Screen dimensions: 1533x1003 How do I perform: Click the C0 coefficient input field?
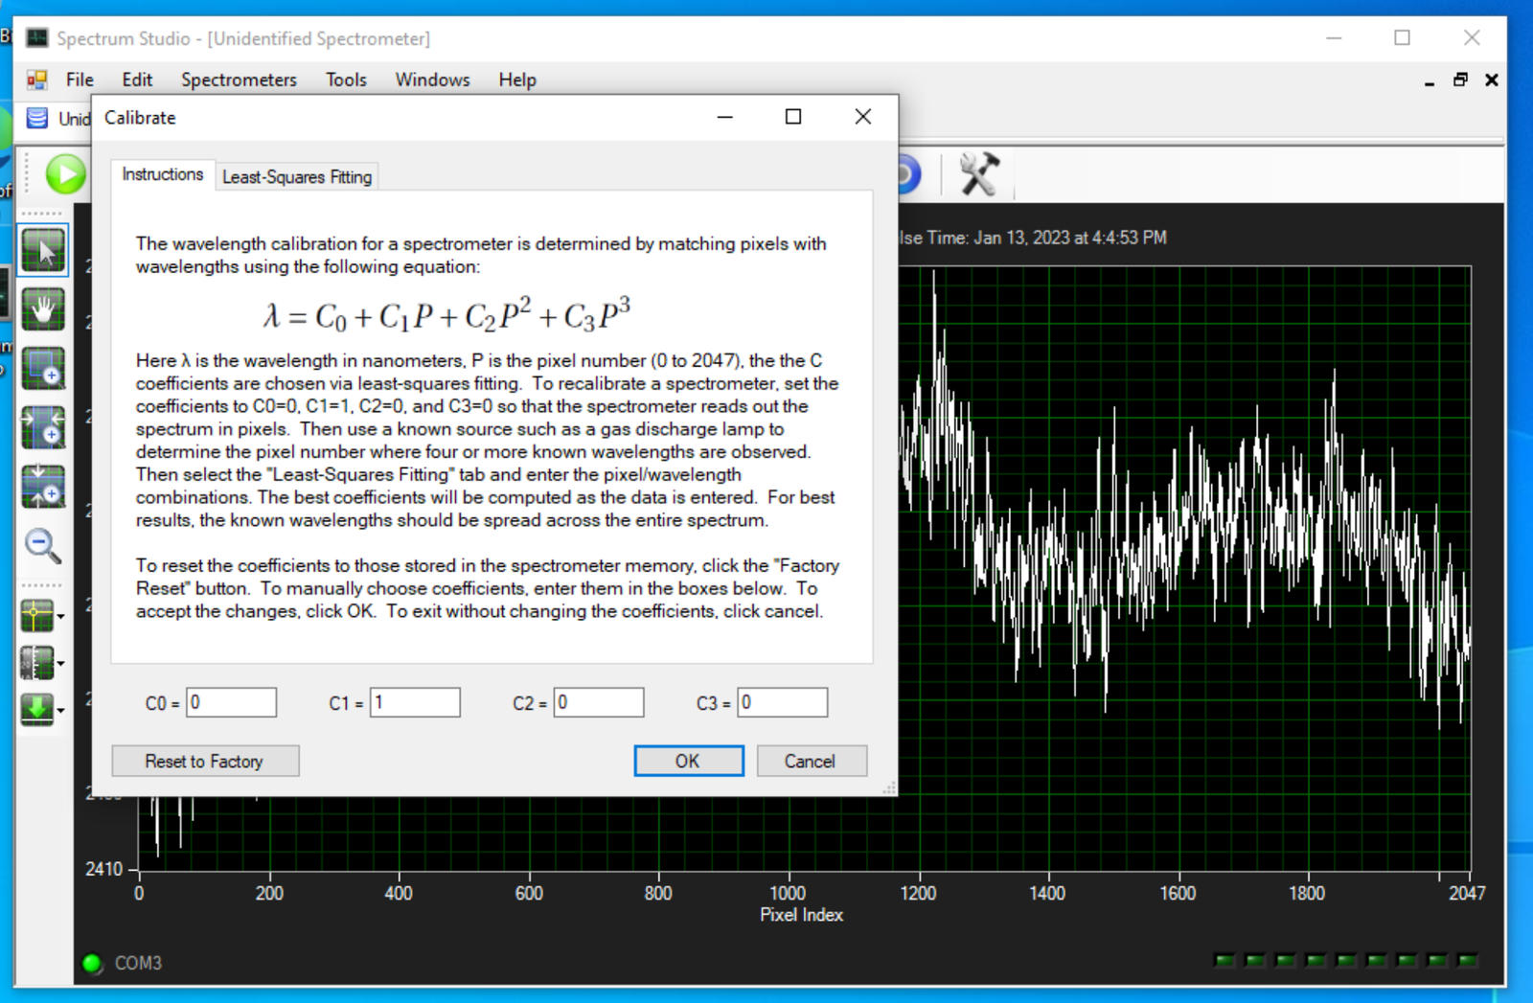(231, 703)
